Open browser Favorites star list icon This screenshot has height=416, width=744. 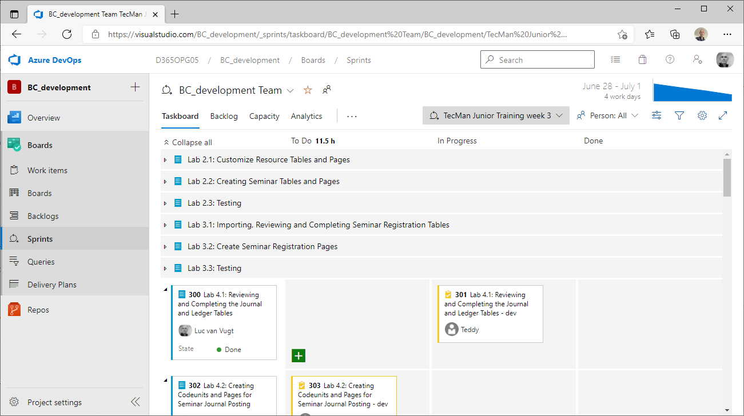(x=650, y=34)
